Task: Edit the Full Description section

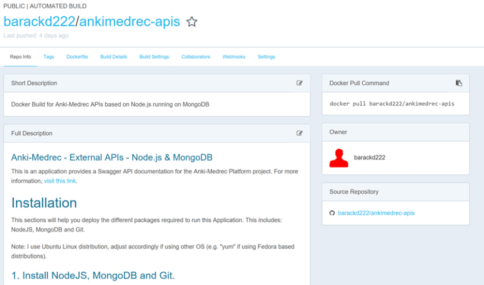Action: 299,133
